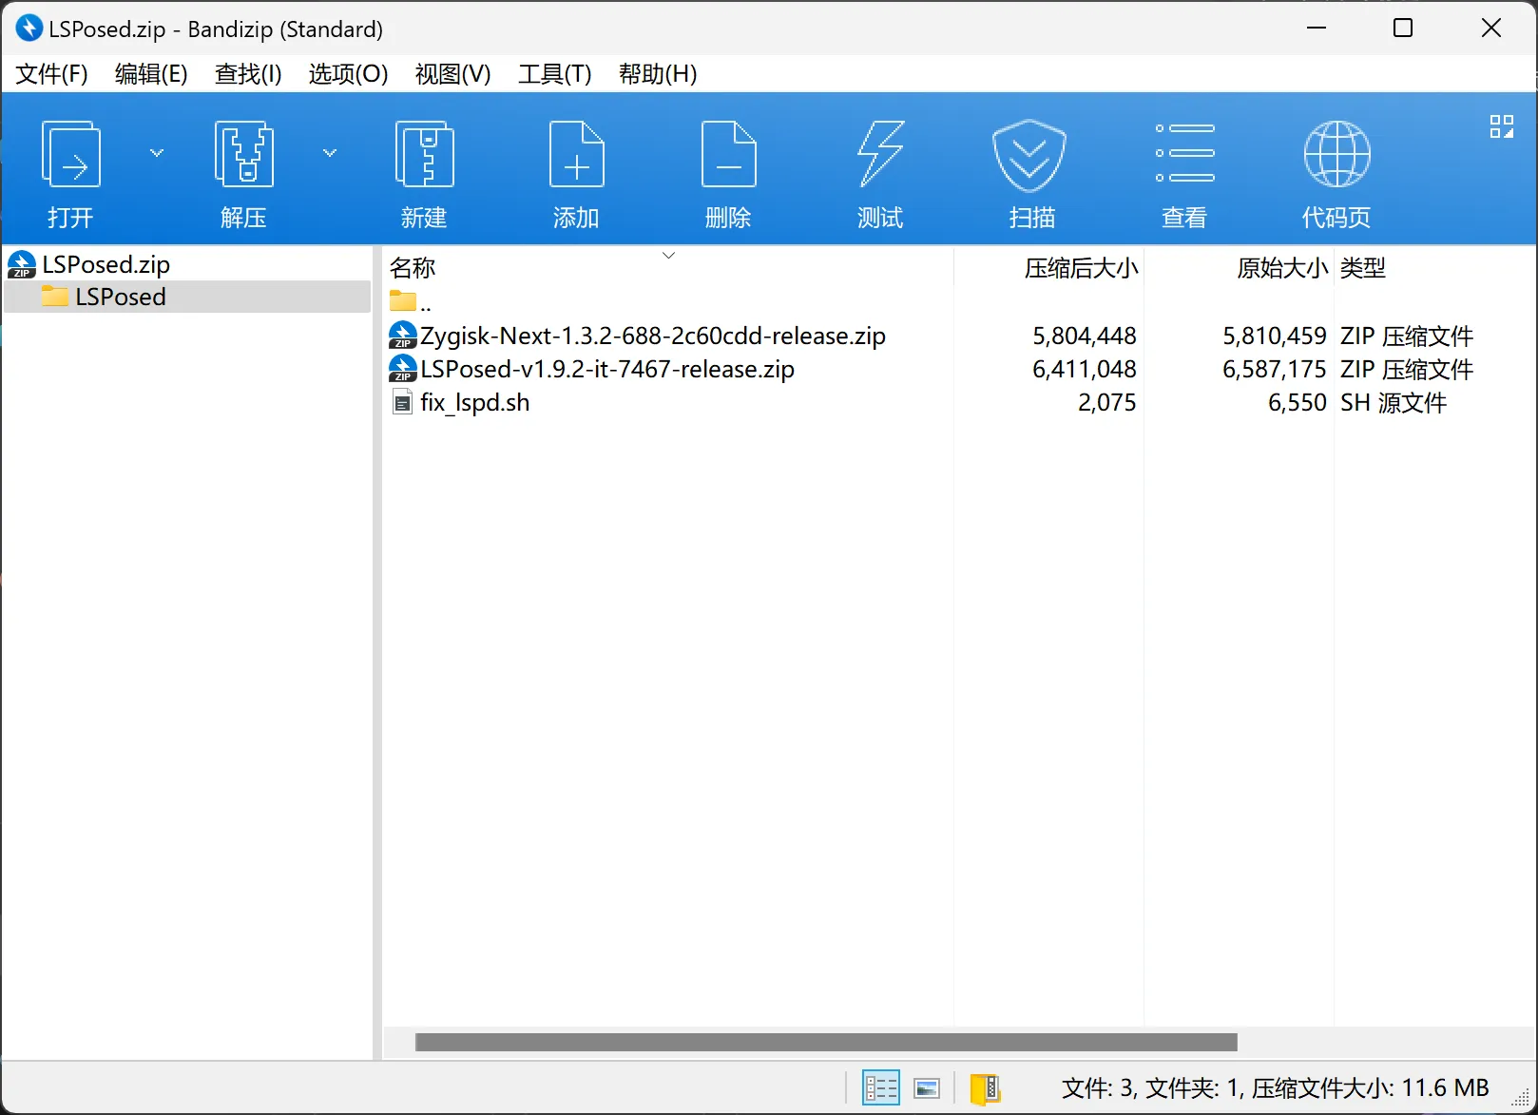Start the Scan (扫描) shield icon
This screenshot has height=1115, width=1538.
tap(1029, 155)
